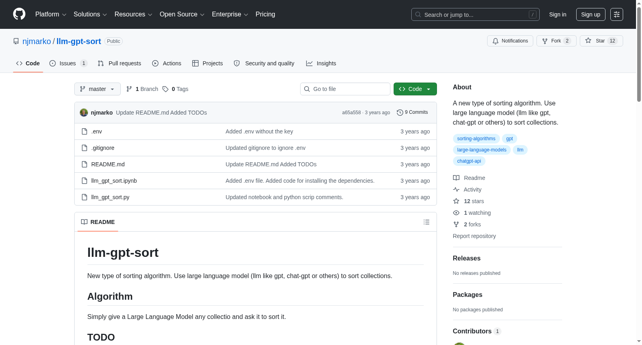Screen dimensions: 642x345
Task: Click the magnifier icon in Go to file
Action: pyautogui.click(x=307, y=89)
